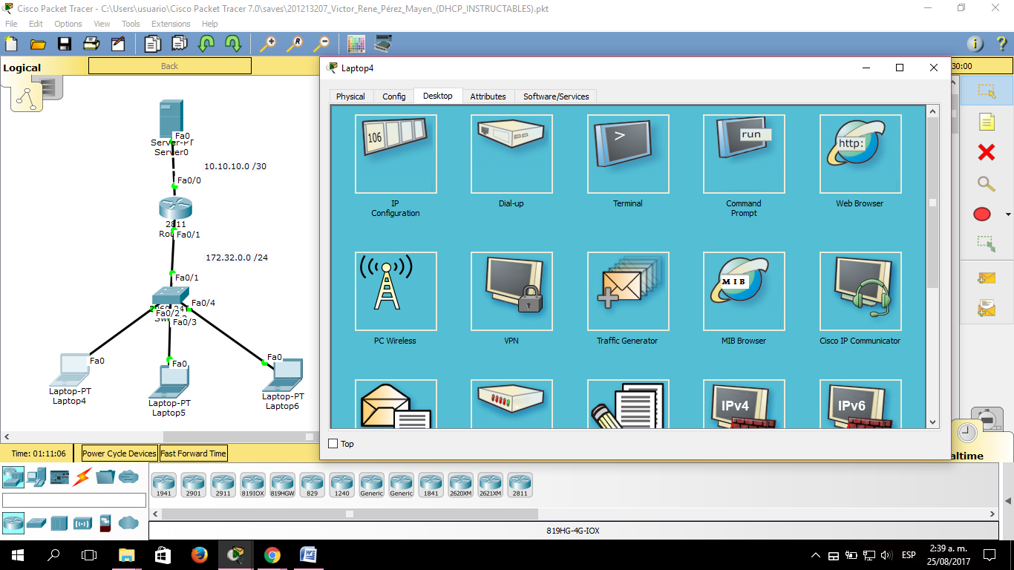This screenshot has height=570, width=1014.
Task: Switch to the Physical tab
Action: (350, 96)
